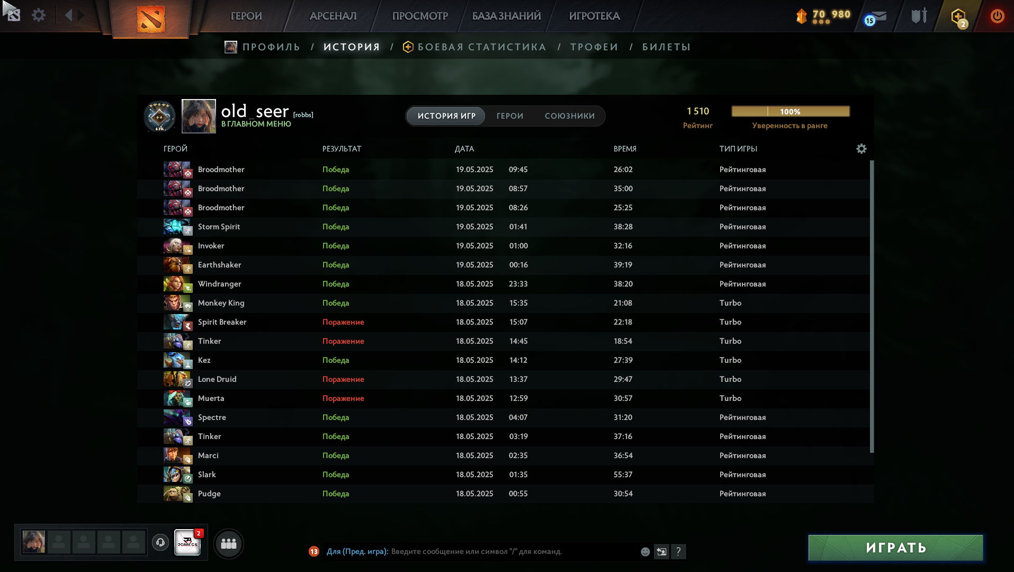Open the armory shield and sword icon
Screen dimensions: 1014x572
point(919,16)
